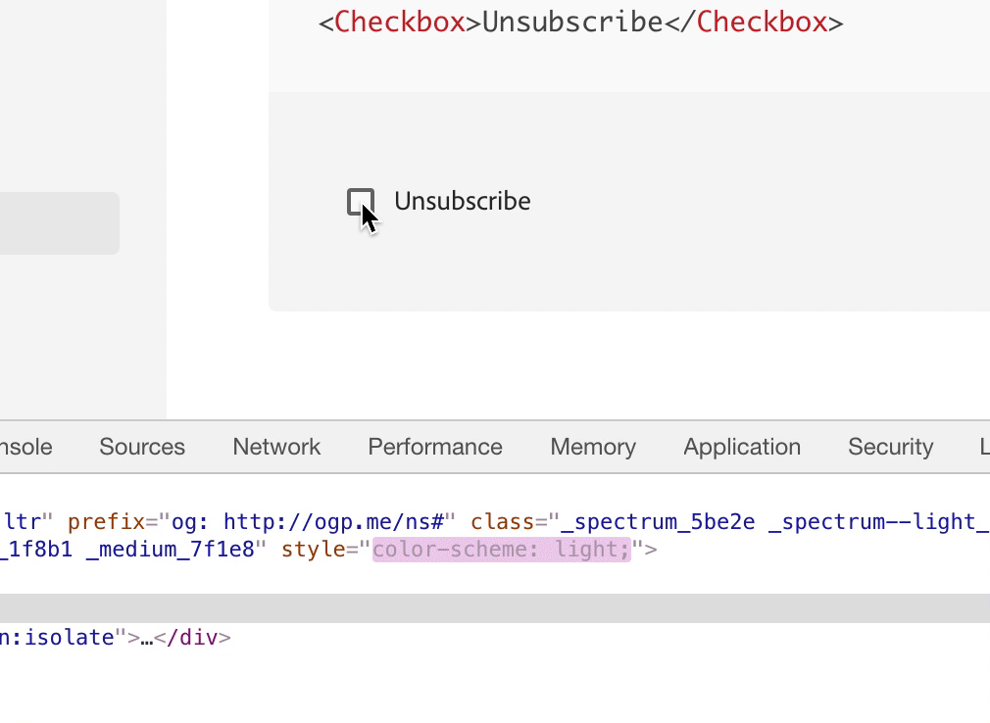Switch to the Security tab

[x=890, y=447]
